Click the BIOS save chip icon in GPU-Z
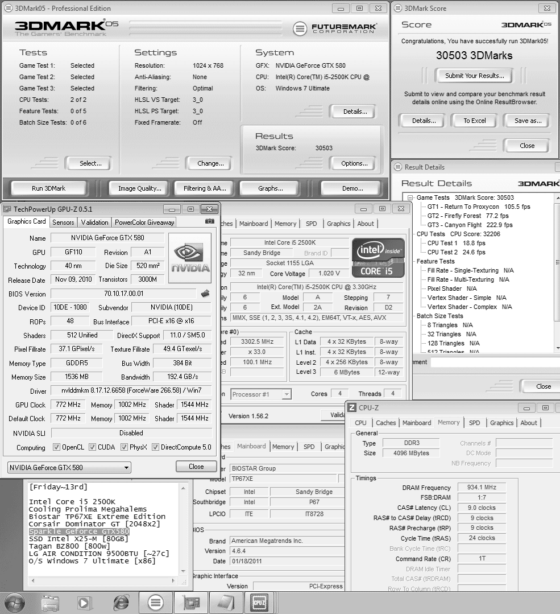This screenshot has width=560, height=614. click(x=205, y=293)
